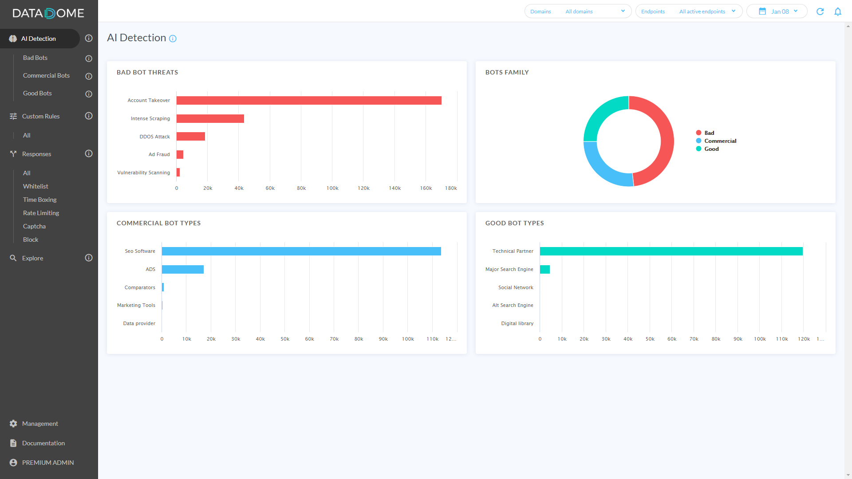The height and width of the screenshot is (479, 852).
Task: Open the Documentation link
Action: click(43, 443)
